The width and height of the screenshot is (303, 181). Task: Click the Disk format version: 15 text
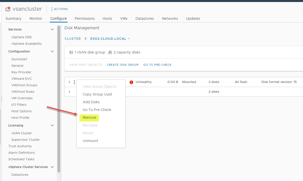[279, 82]
